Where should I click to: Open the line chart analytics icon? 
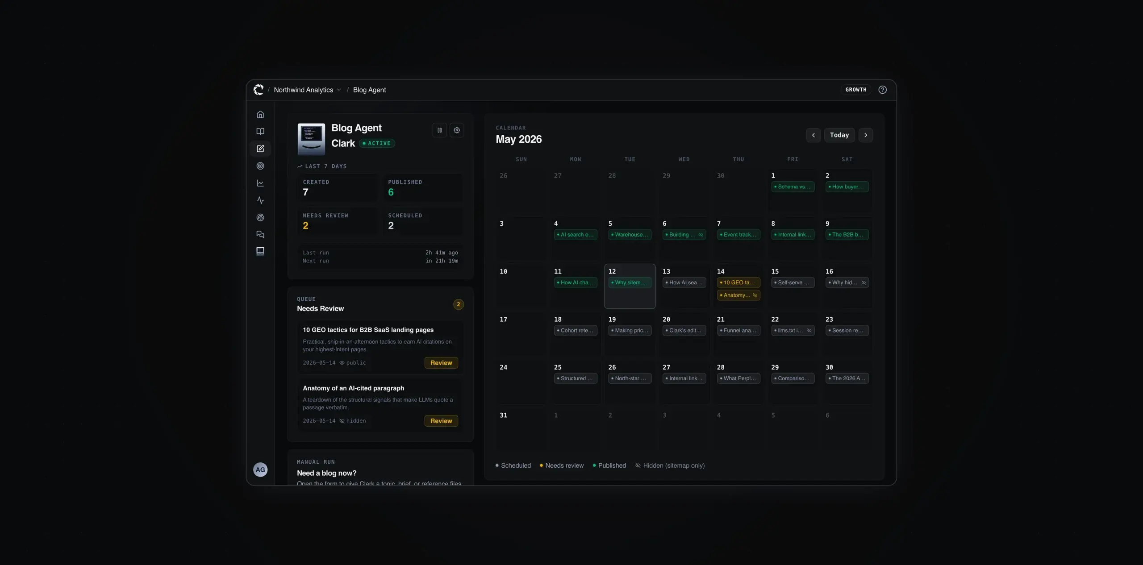260,183
